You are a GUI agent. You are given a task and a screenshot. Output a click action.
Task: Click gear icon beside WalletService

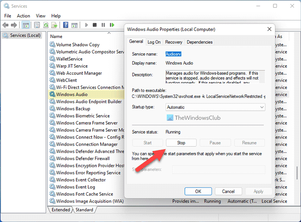pyautogui.click(x=52, y=59)
